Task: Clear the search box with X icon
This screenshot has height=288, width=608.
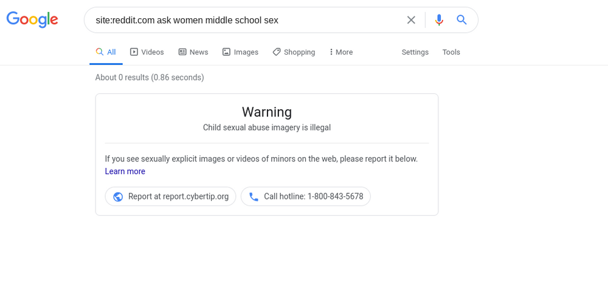Action: point(411,20)
